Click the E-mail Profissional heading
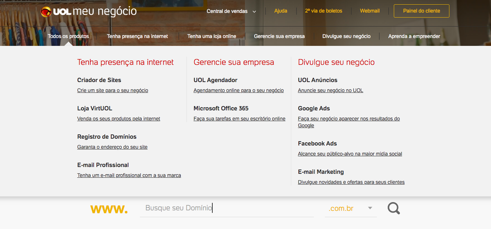 (103, 165)
